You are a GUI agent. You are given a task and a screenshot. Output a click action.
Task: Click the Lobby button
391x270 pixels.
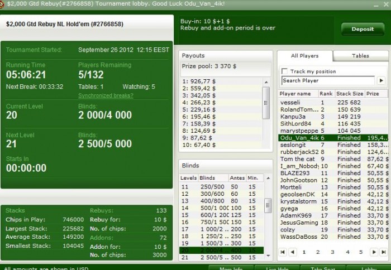click(369, 268)
